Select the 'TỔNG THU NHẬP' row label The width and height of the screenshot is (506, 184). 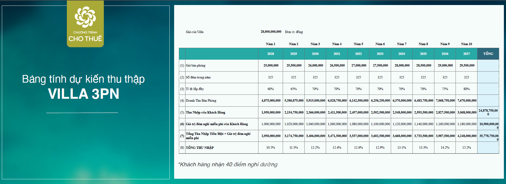tap(199, 148)
